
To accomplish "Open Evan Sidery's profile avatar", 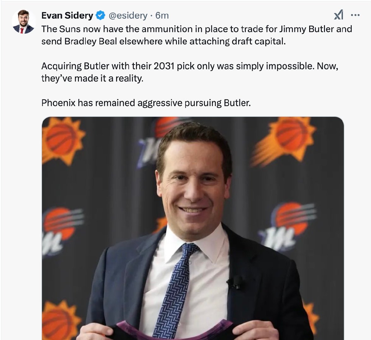I will click(23, 22).
